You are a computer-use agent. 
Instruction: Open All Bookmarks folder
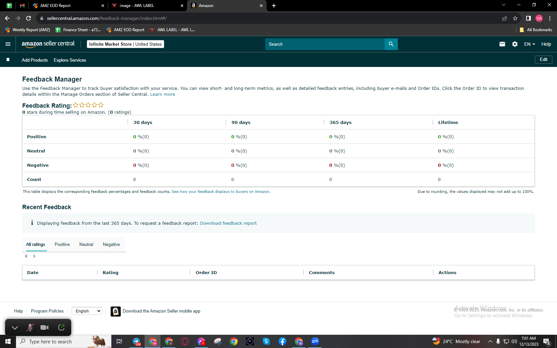point(536,30)
